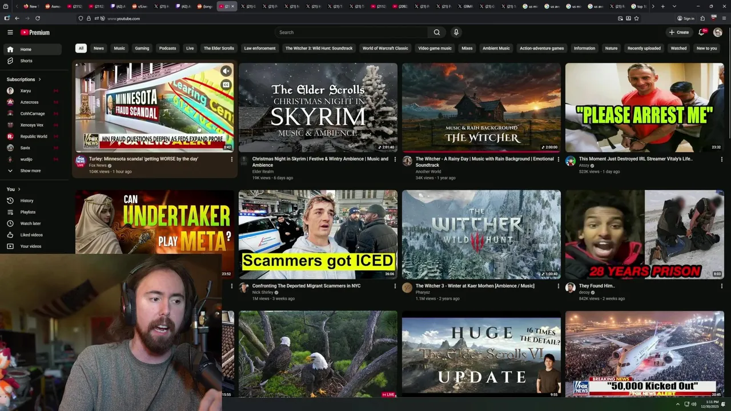The image size is (731, 411).
Task: Select World of Warcraft Classic chip
Action: tap(385, 49)
